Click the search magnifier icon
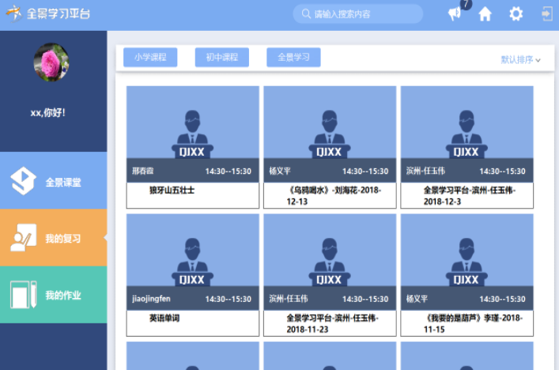 pyautogui.click(x=306, y=14)
